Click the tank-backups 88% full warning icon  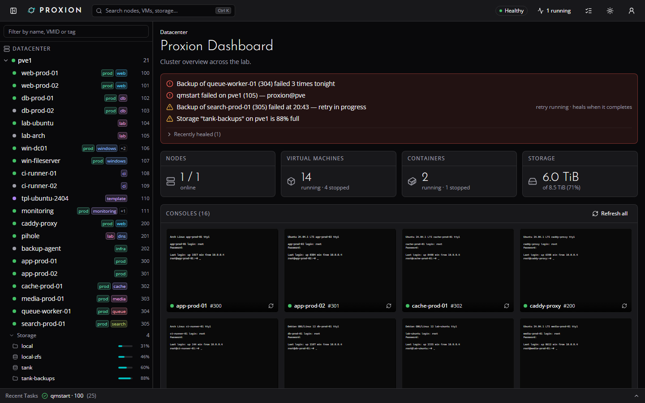170,119
